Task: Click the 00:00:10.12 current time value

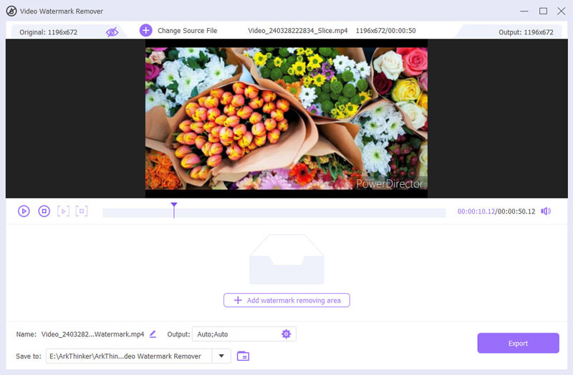Action: pyautogui.click(x=476, y=212)
